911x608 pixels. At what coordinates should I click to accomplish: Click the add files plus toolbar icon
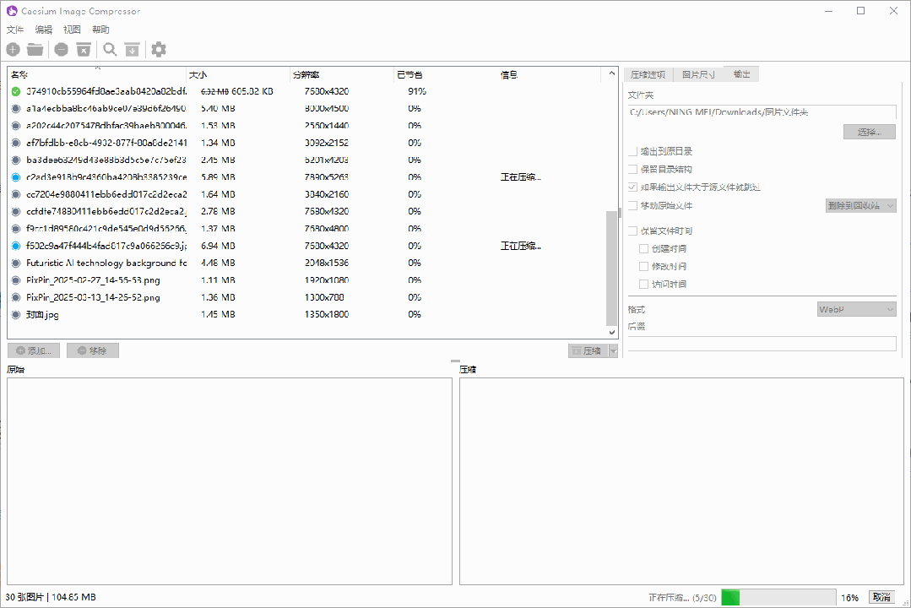coord(14,50)
